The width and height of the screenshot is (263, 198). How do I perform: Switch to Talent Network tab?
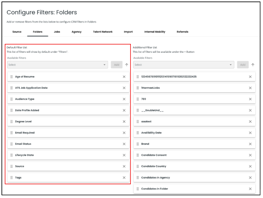coord(103,32)
